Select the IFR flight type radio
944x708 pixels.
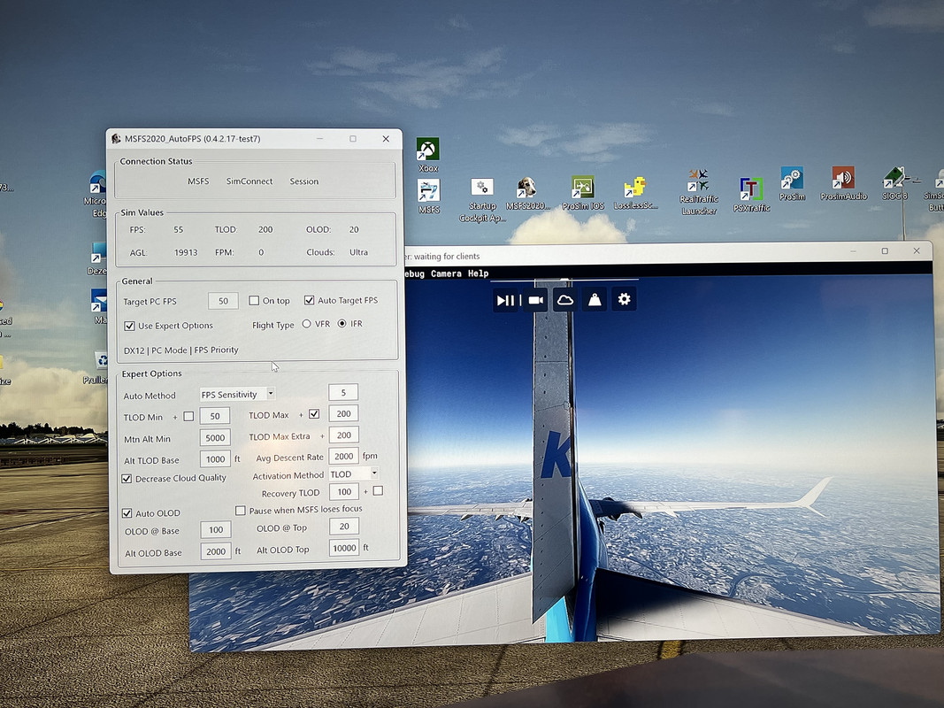pos(342,323)
